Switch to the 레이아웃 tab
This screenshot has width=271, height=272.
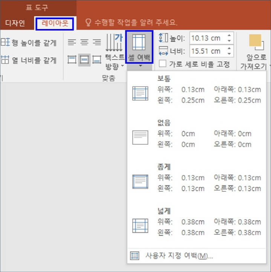55,23
